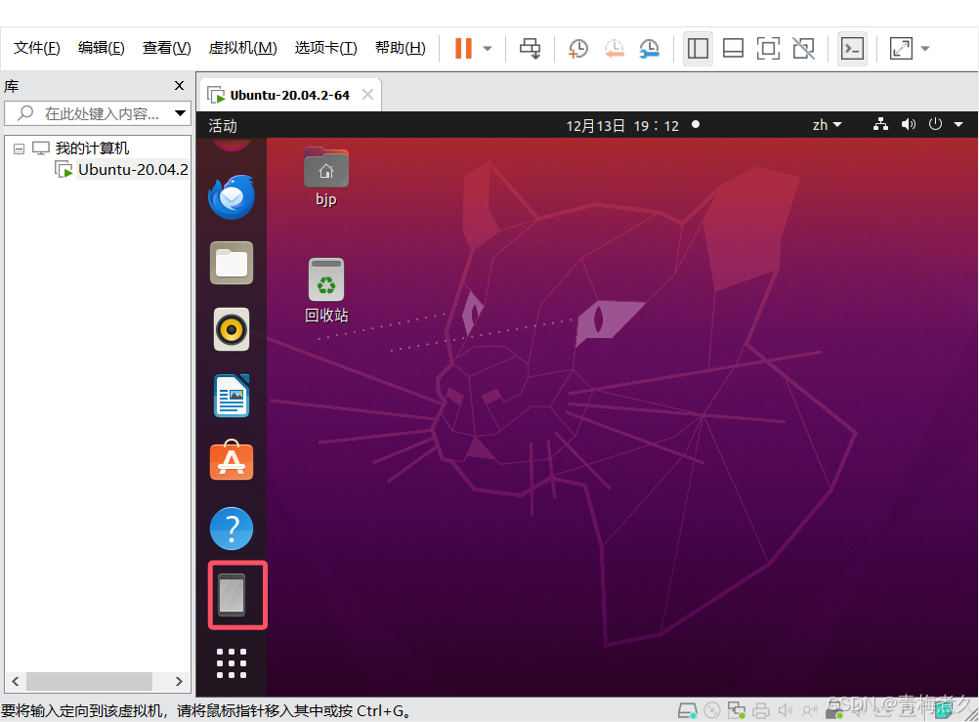Open the snapshot manager
979x722 pixels.
coord(650,48)
